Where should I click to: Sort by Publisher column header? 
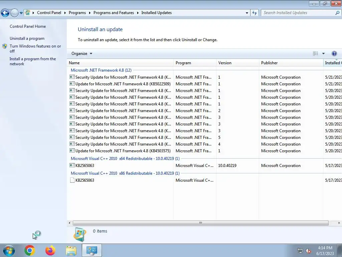point(291,63)
